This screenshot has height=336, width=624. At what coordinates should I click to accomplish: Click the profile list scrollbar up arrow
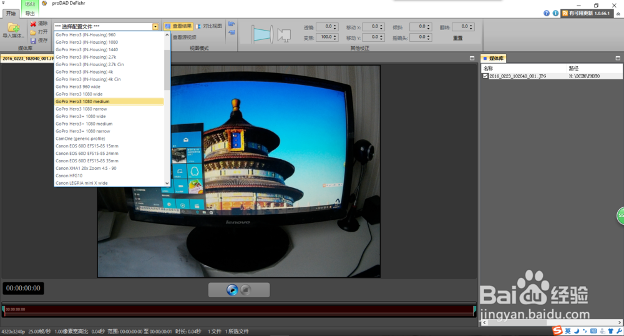pyautogui.click(x=167, y=34)
